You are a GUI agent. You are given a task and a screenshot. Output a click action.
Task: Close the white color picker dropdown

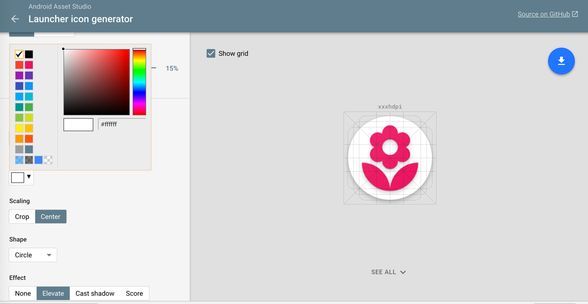pos(21,177)
